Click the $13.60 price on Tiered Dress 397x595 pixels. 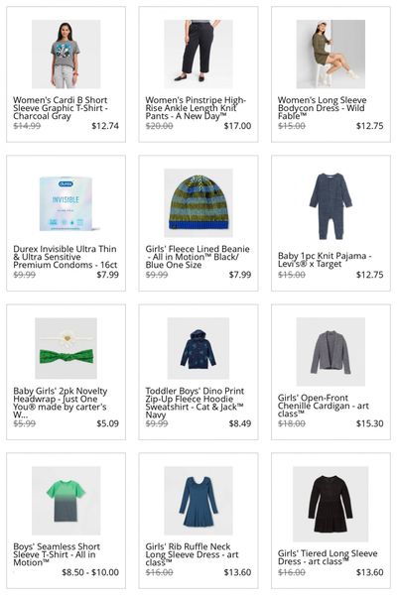[369, 572]
